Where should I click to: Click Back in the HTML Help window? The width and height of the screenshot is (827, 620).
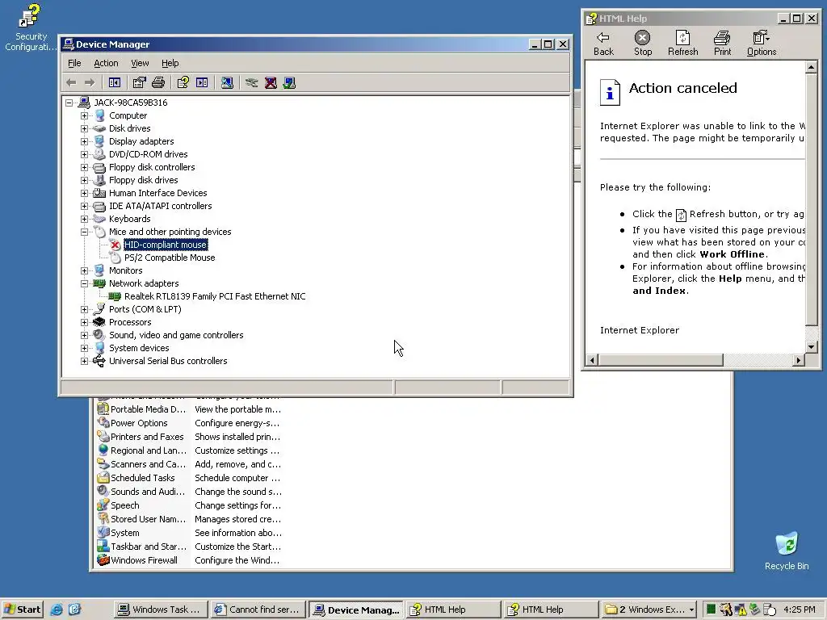pyautogui.click(x=603, y=44)
